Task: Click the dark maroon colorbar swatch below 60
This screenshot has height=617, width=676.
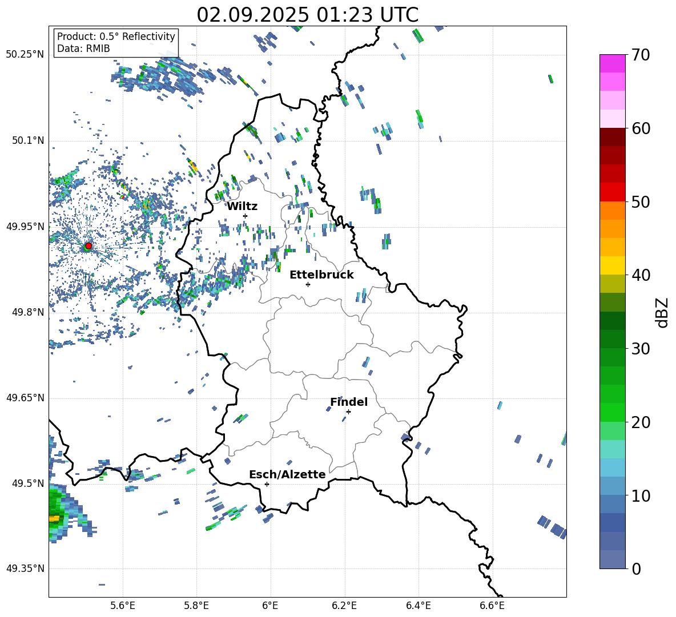Action: pos(612,136)
